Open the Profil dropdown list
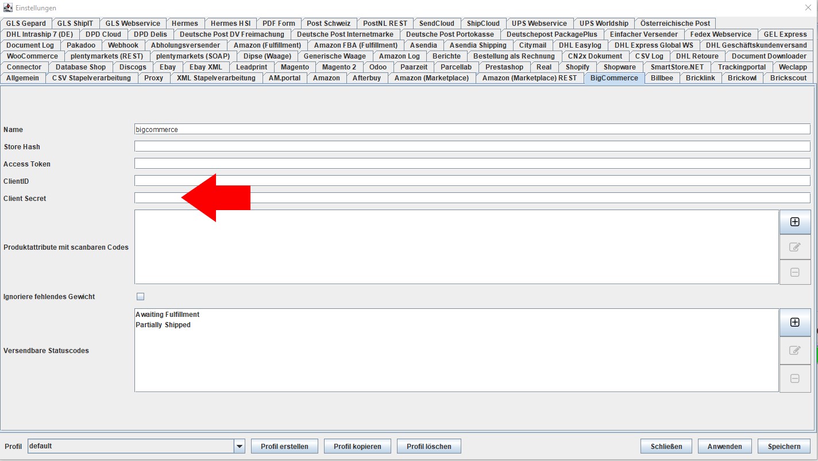818x461 pixels. (x=240, y=446)
